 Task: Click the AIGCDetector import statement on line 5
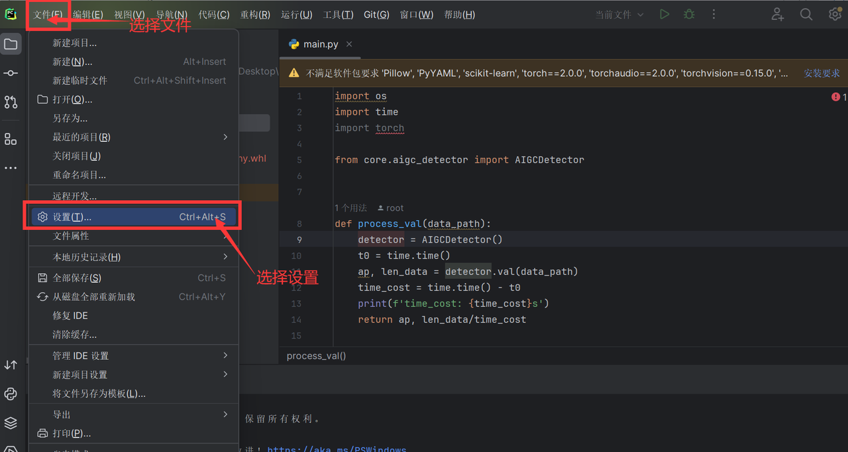(x=459, y=160)
